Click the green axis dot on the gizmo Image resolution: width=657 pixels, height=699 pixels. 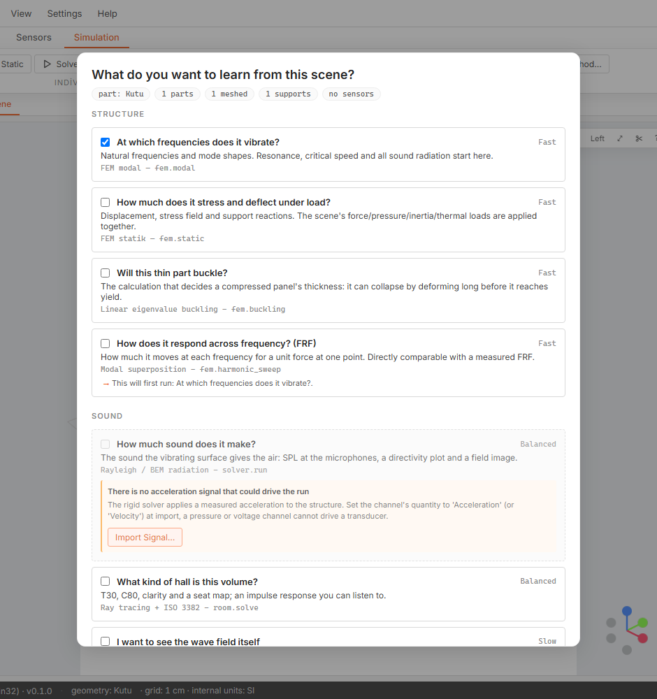coord(642,622)
